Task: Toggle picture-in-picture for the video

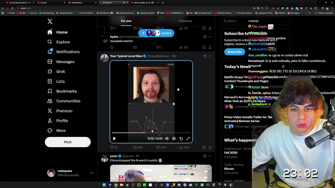Action: [181, 139]
